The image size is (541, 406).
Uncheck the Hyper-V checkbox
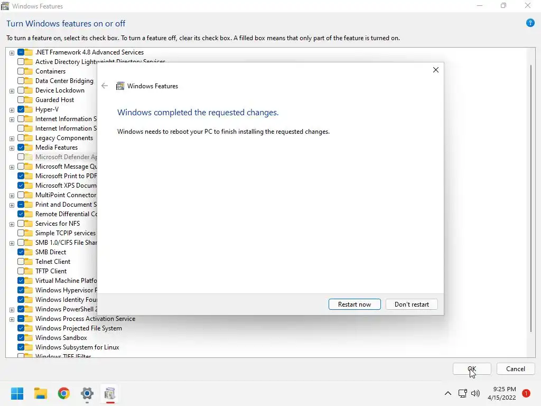click(21, 109)
